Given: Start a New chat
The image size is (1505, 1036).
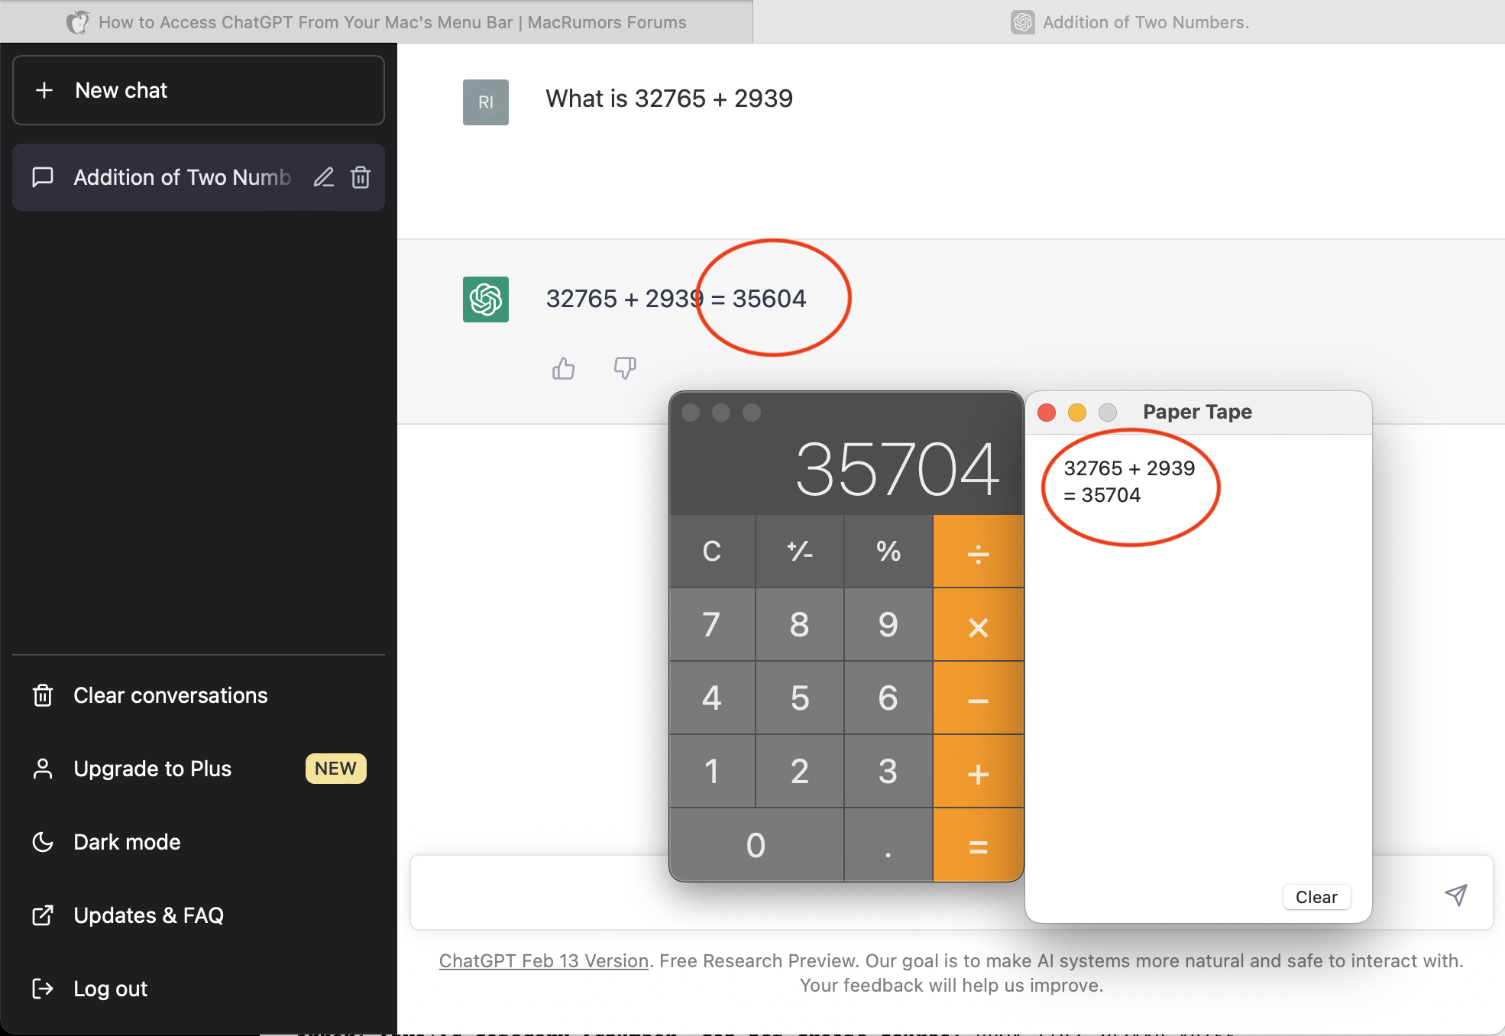Looking at the screenshot, I should tap(199, 90).
